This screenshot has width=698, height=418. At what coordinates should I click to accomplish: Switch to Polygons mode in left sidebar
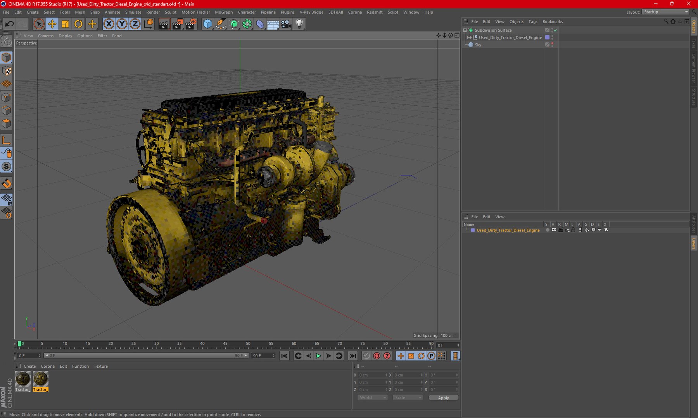click(7, 123)
